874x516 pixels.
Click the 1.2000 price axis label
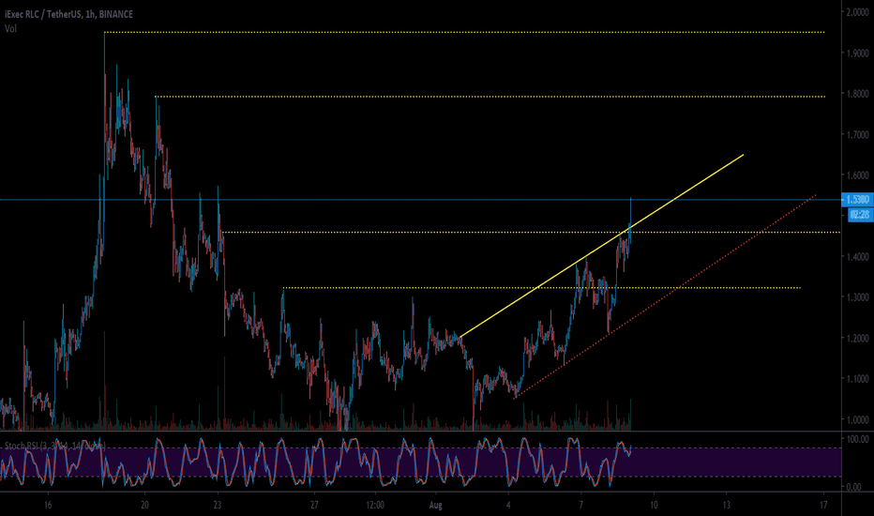(x=857, y=338)
